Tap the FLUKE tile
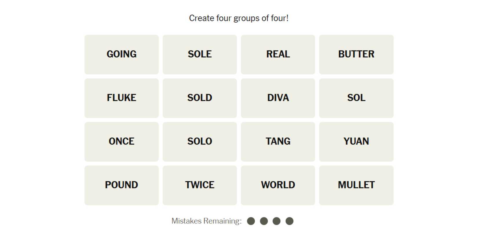Image resolution: width=478 pixels, height=239 pixels. coord(121,98)
